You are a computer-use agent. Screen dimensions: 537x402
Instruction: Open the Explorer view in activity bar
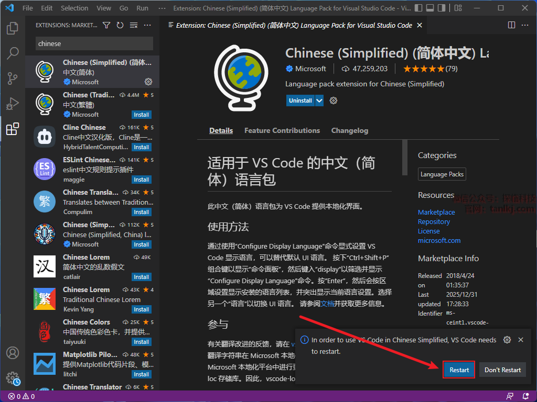pyautogui.click(x=13, y=28)
